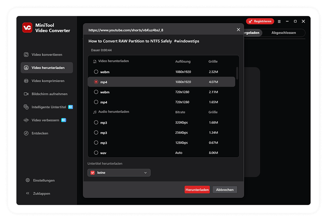Select mp4 720x1280 radio button
Image resolution: width=327 pixels, height=221 pixels.
[96, 102]
